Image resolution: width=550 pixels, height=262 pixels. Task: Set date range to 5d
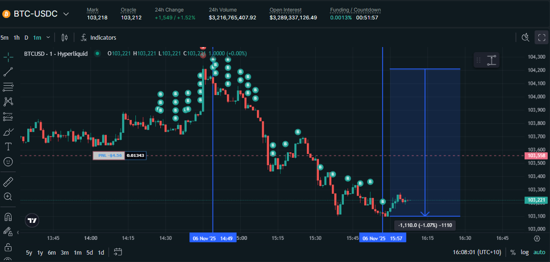pos(89,252)
